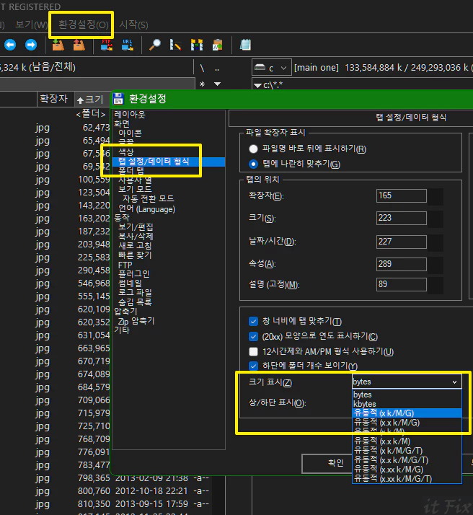The image size is (473, 515).
Task: Select 언어 (Language) tree item
Action: coord(146,209)
